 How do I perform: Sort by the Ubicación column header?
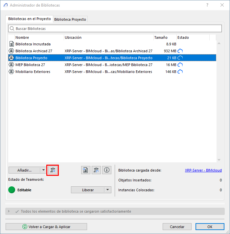109,37
